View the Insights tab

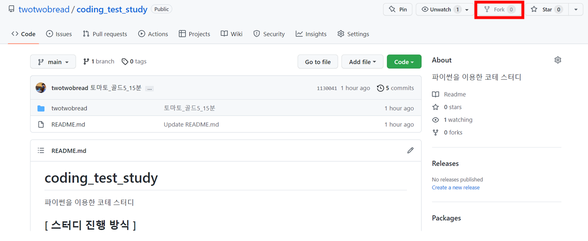(311, 34)
